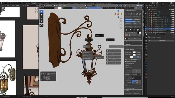Click the outliner filter funnel icon
Viewport: 175px width, 98px height.
(170, 5)
